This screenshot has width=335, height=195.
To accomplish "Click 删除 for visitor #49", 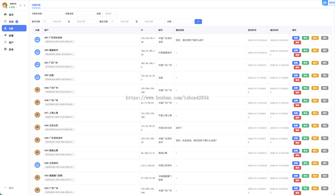I will 297,93.
